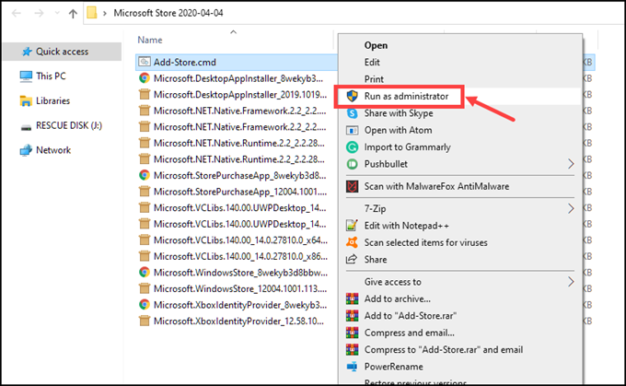
Task: Select Microsoft.XboxIdentityProvider_12.58.10 file
Action: pos(238,321)
